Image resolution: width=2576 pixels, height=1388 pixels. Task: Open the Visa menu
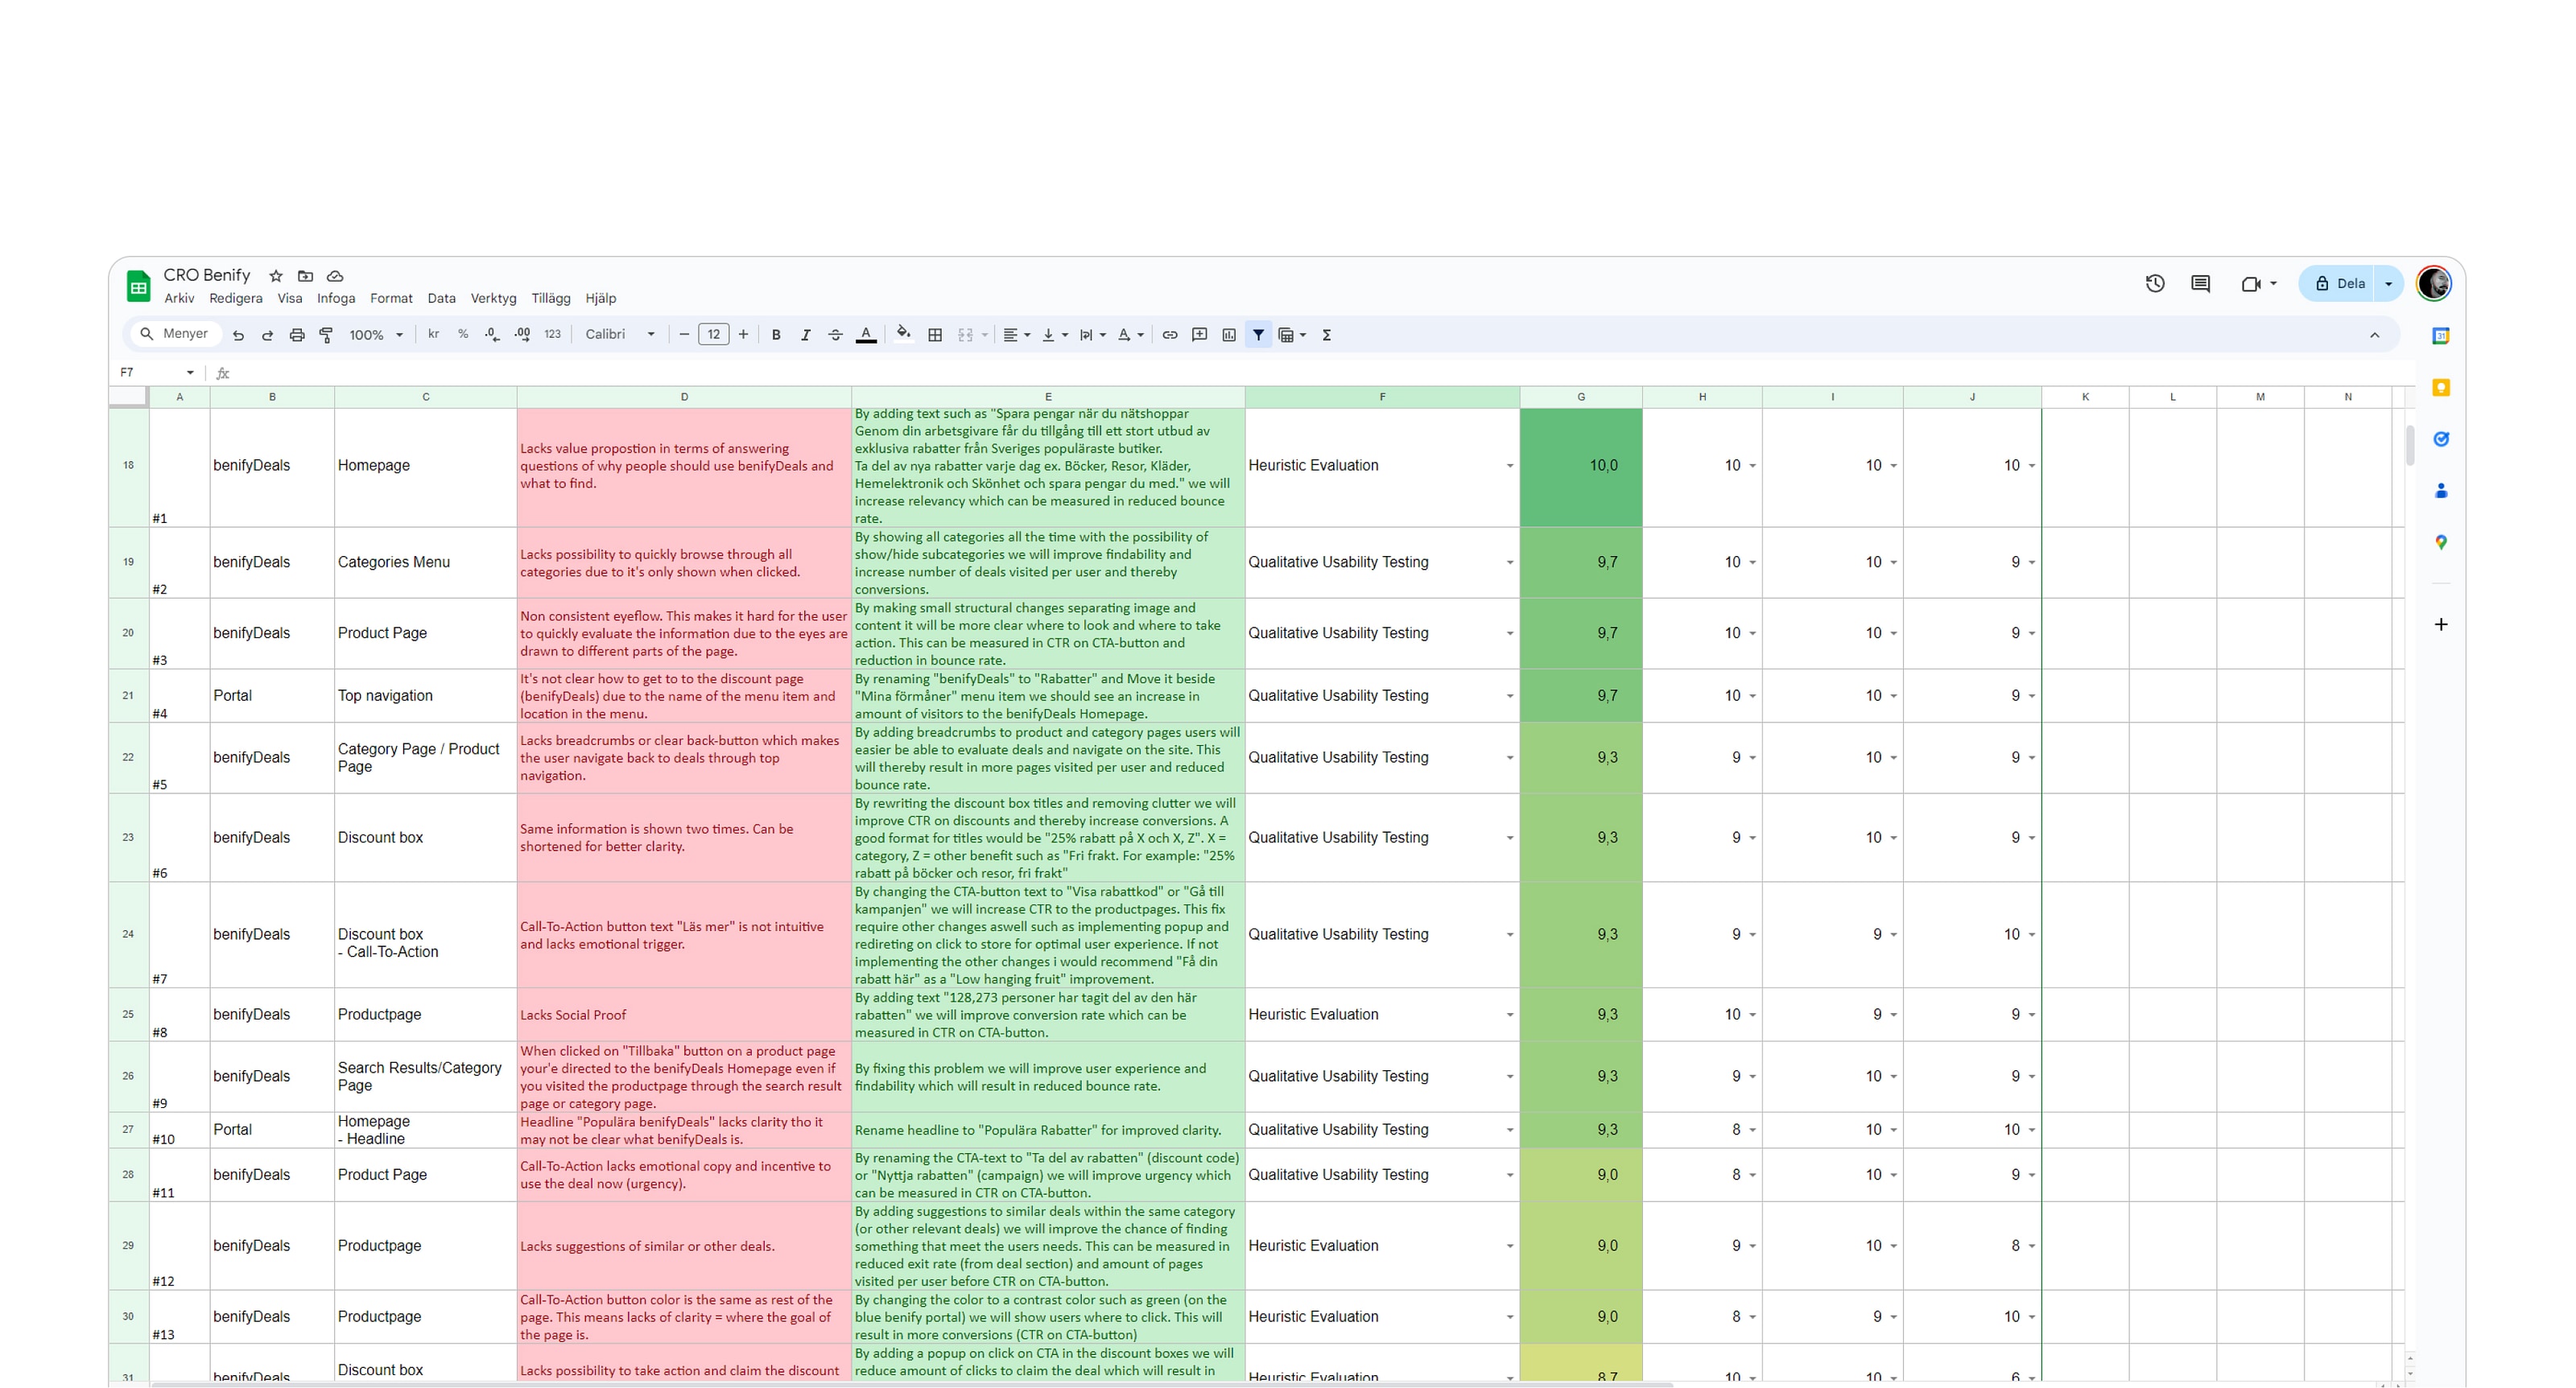[x=290, y=298]
